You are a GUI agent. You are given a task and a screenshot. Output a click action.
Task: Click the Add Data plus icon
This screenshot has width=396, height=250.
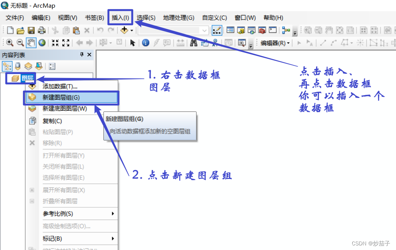(124, 30)
